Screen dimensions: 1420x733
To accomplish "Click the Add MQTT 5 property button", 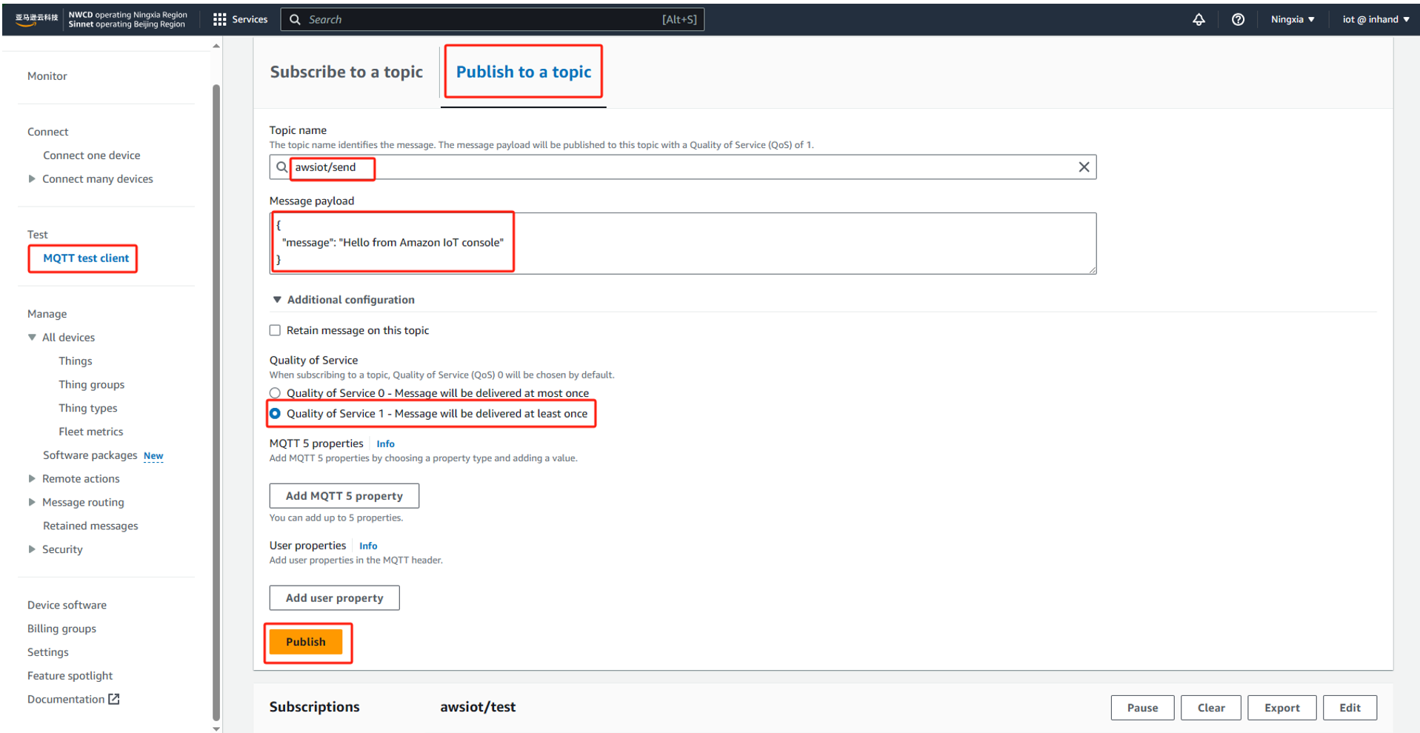I will coord(344,496).
